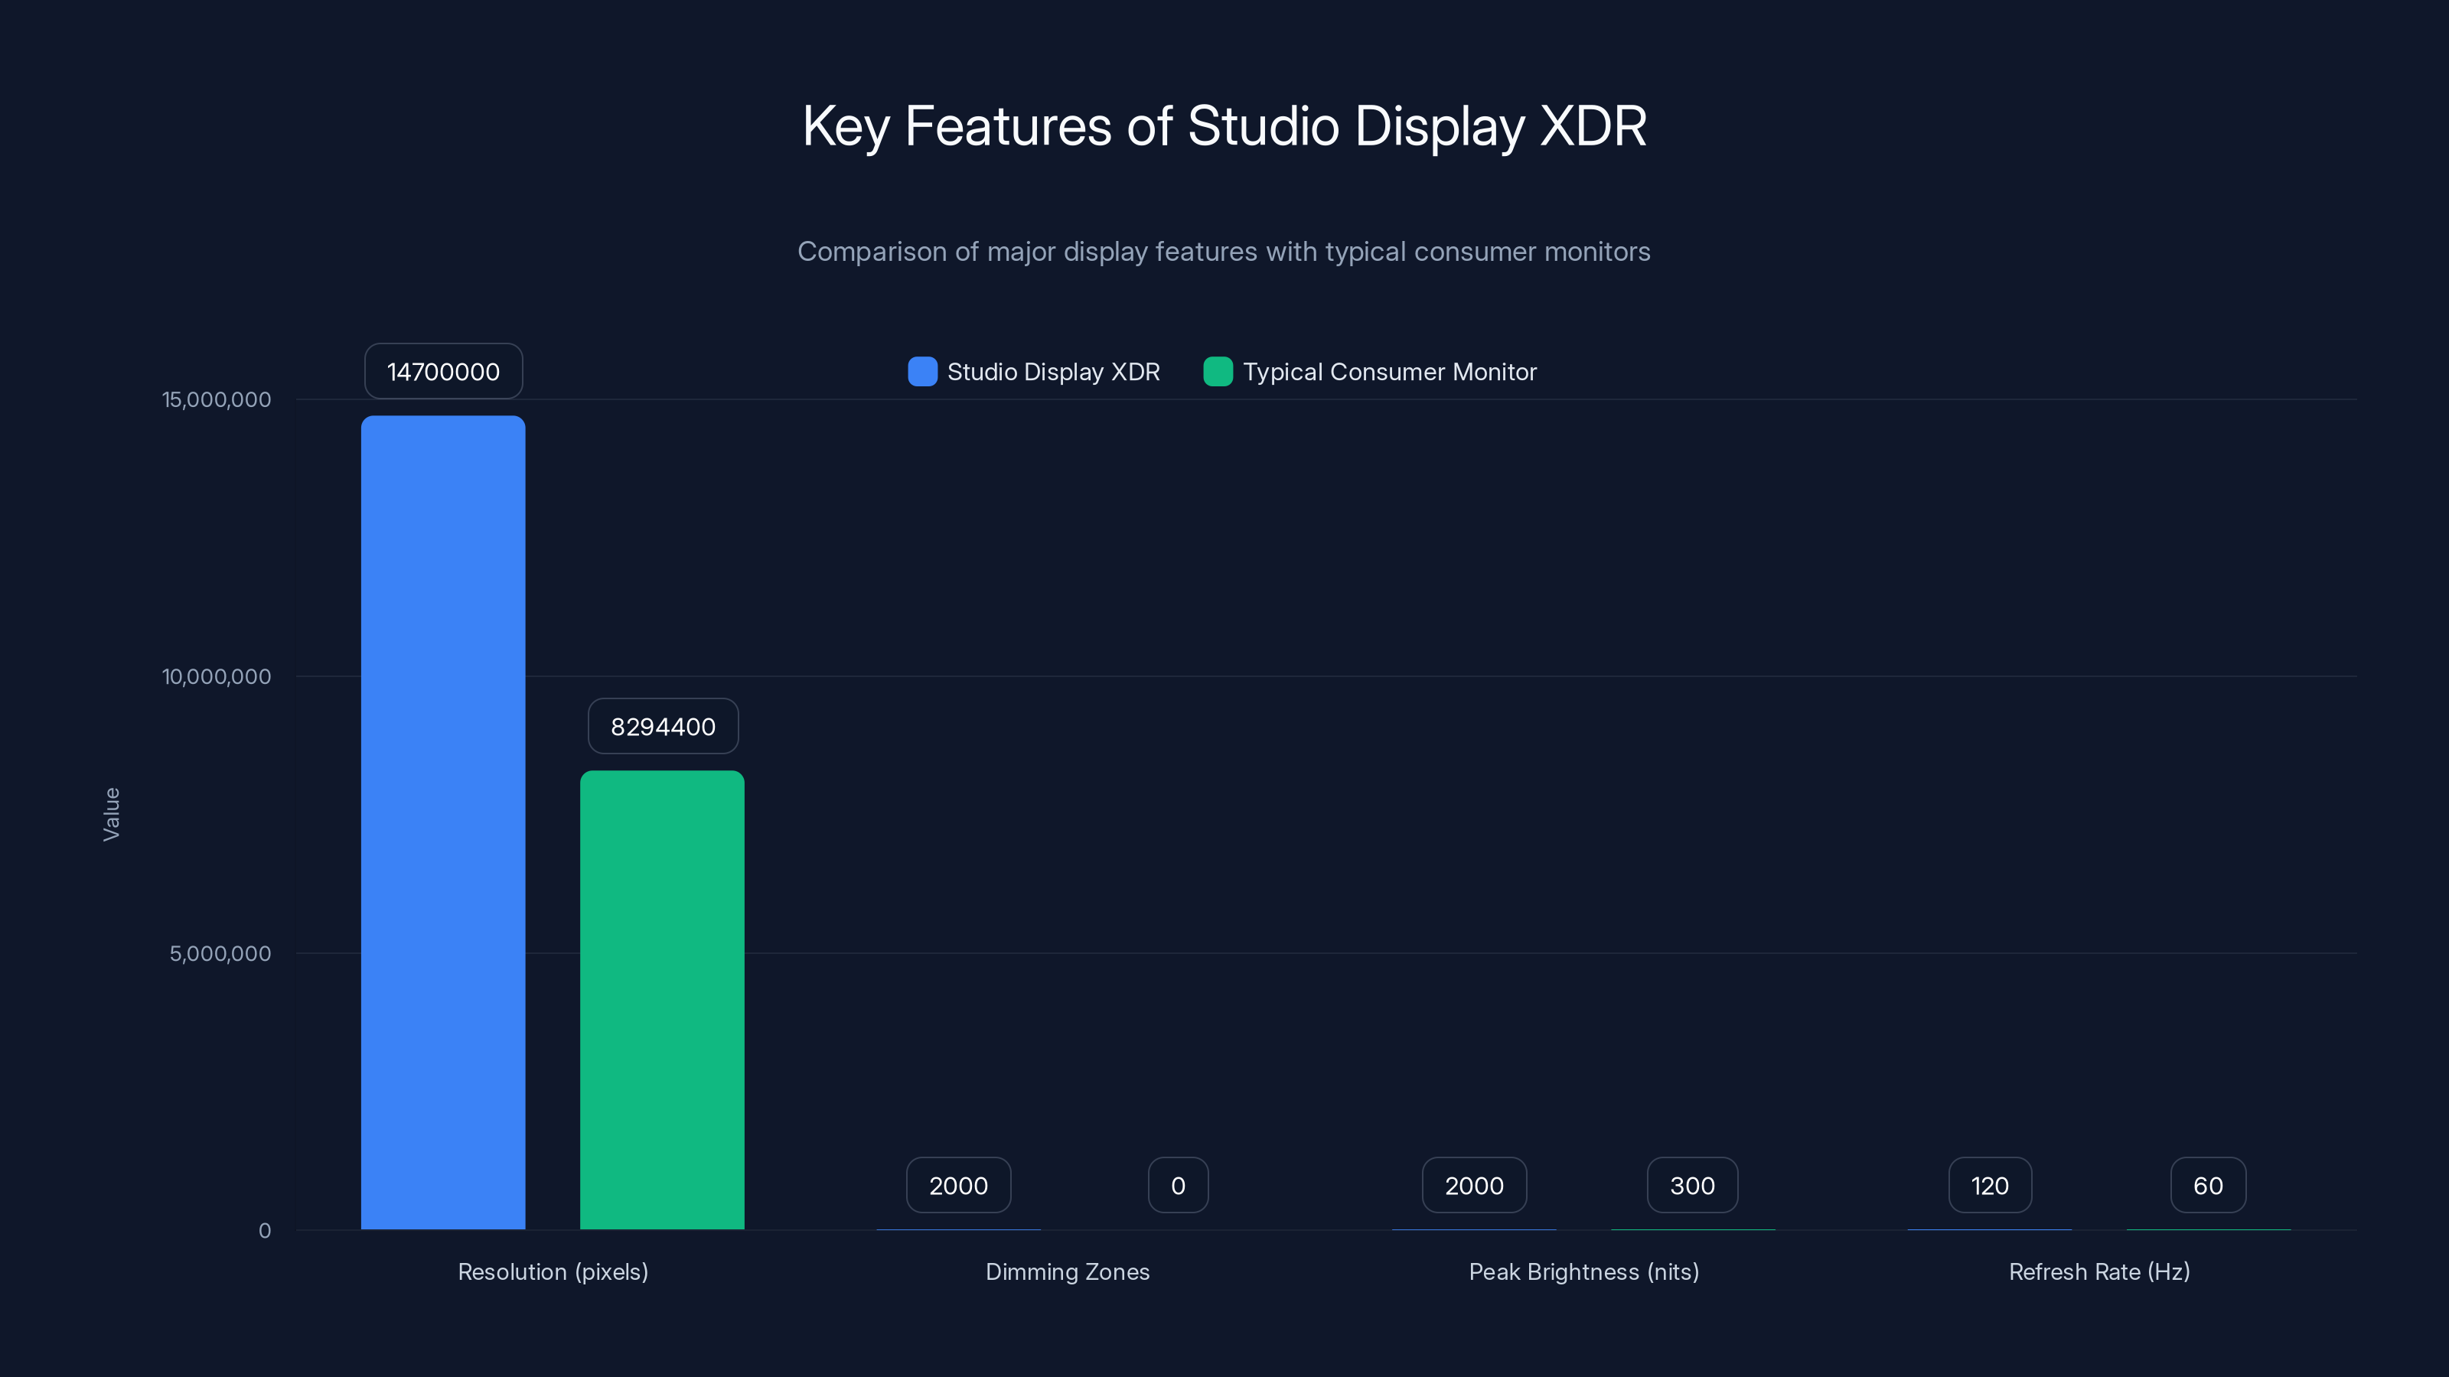Click the 2000 label above Dimming Zones

coord(958,1185)
